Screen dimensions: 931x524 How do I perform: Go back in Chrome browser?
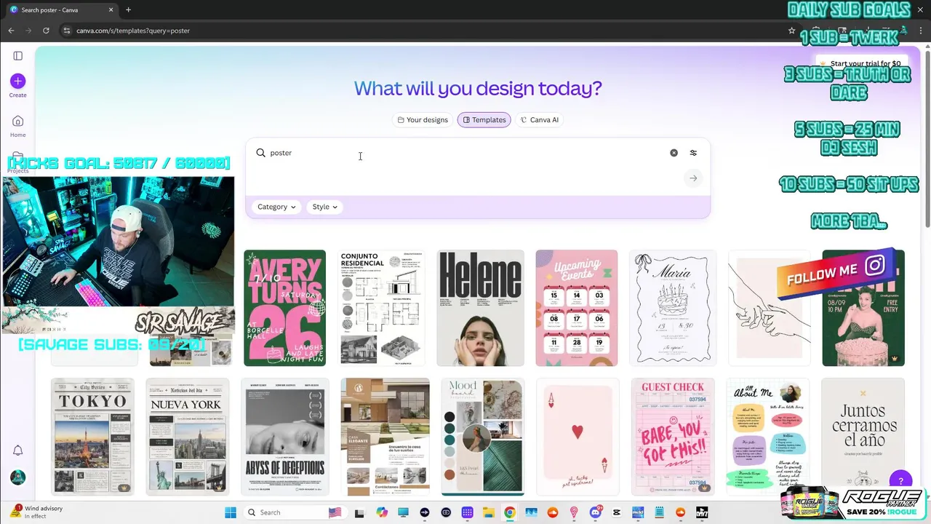tap(11, 31)
